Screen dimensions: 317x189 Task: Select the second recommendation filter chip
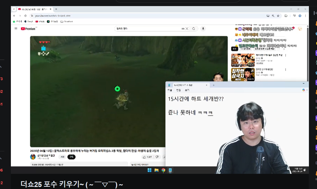click(245, 49)
